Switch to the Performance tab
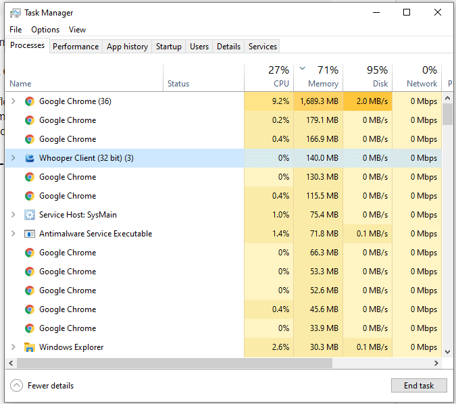 [76, 47]
